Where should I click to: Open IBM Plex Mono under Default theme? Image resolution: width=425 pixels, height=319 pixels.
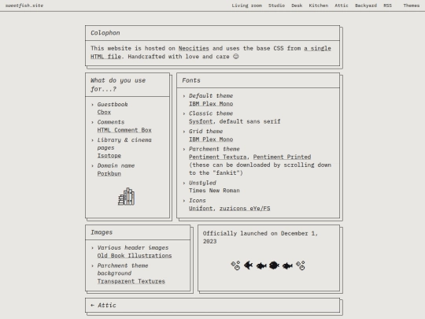[211, 104]
